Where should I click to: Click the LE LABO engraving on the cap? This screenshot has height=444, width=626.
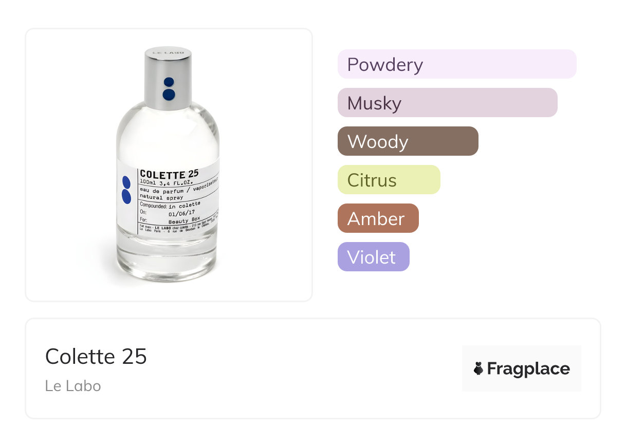click(168, 53)
